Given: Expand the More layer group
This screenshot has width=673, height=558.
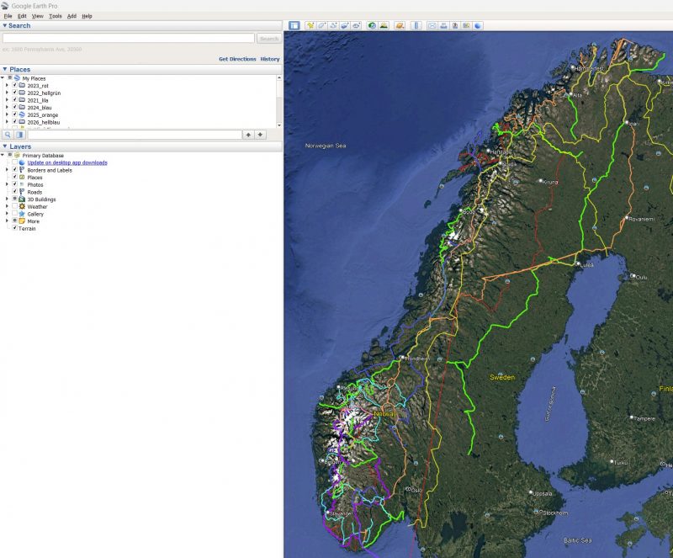Looking at the screenshot, I should tap(7, 221).
